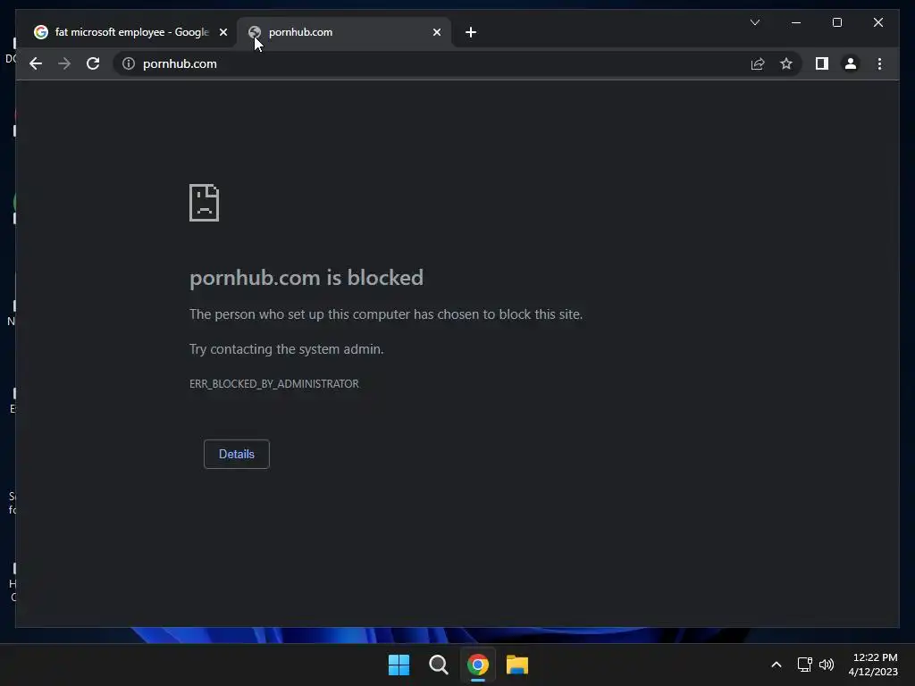Click the forward navigation arrow
The height and width of the screenshot is (686, 915).
tap(64, 63)
